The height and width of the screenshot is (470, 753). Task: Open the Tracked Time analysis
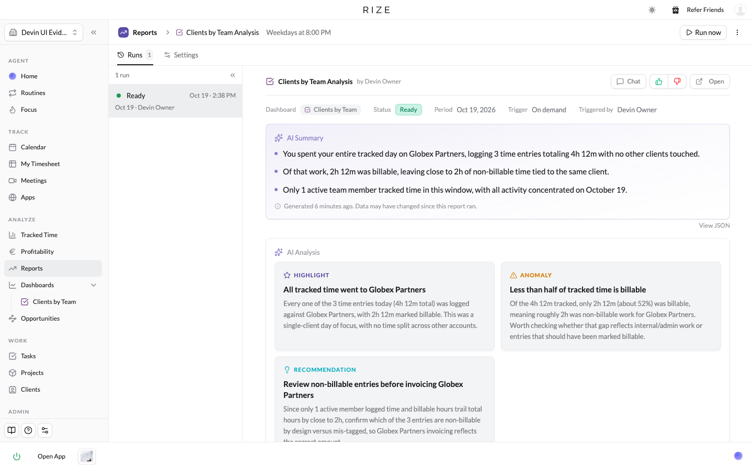tap(53, 235)
